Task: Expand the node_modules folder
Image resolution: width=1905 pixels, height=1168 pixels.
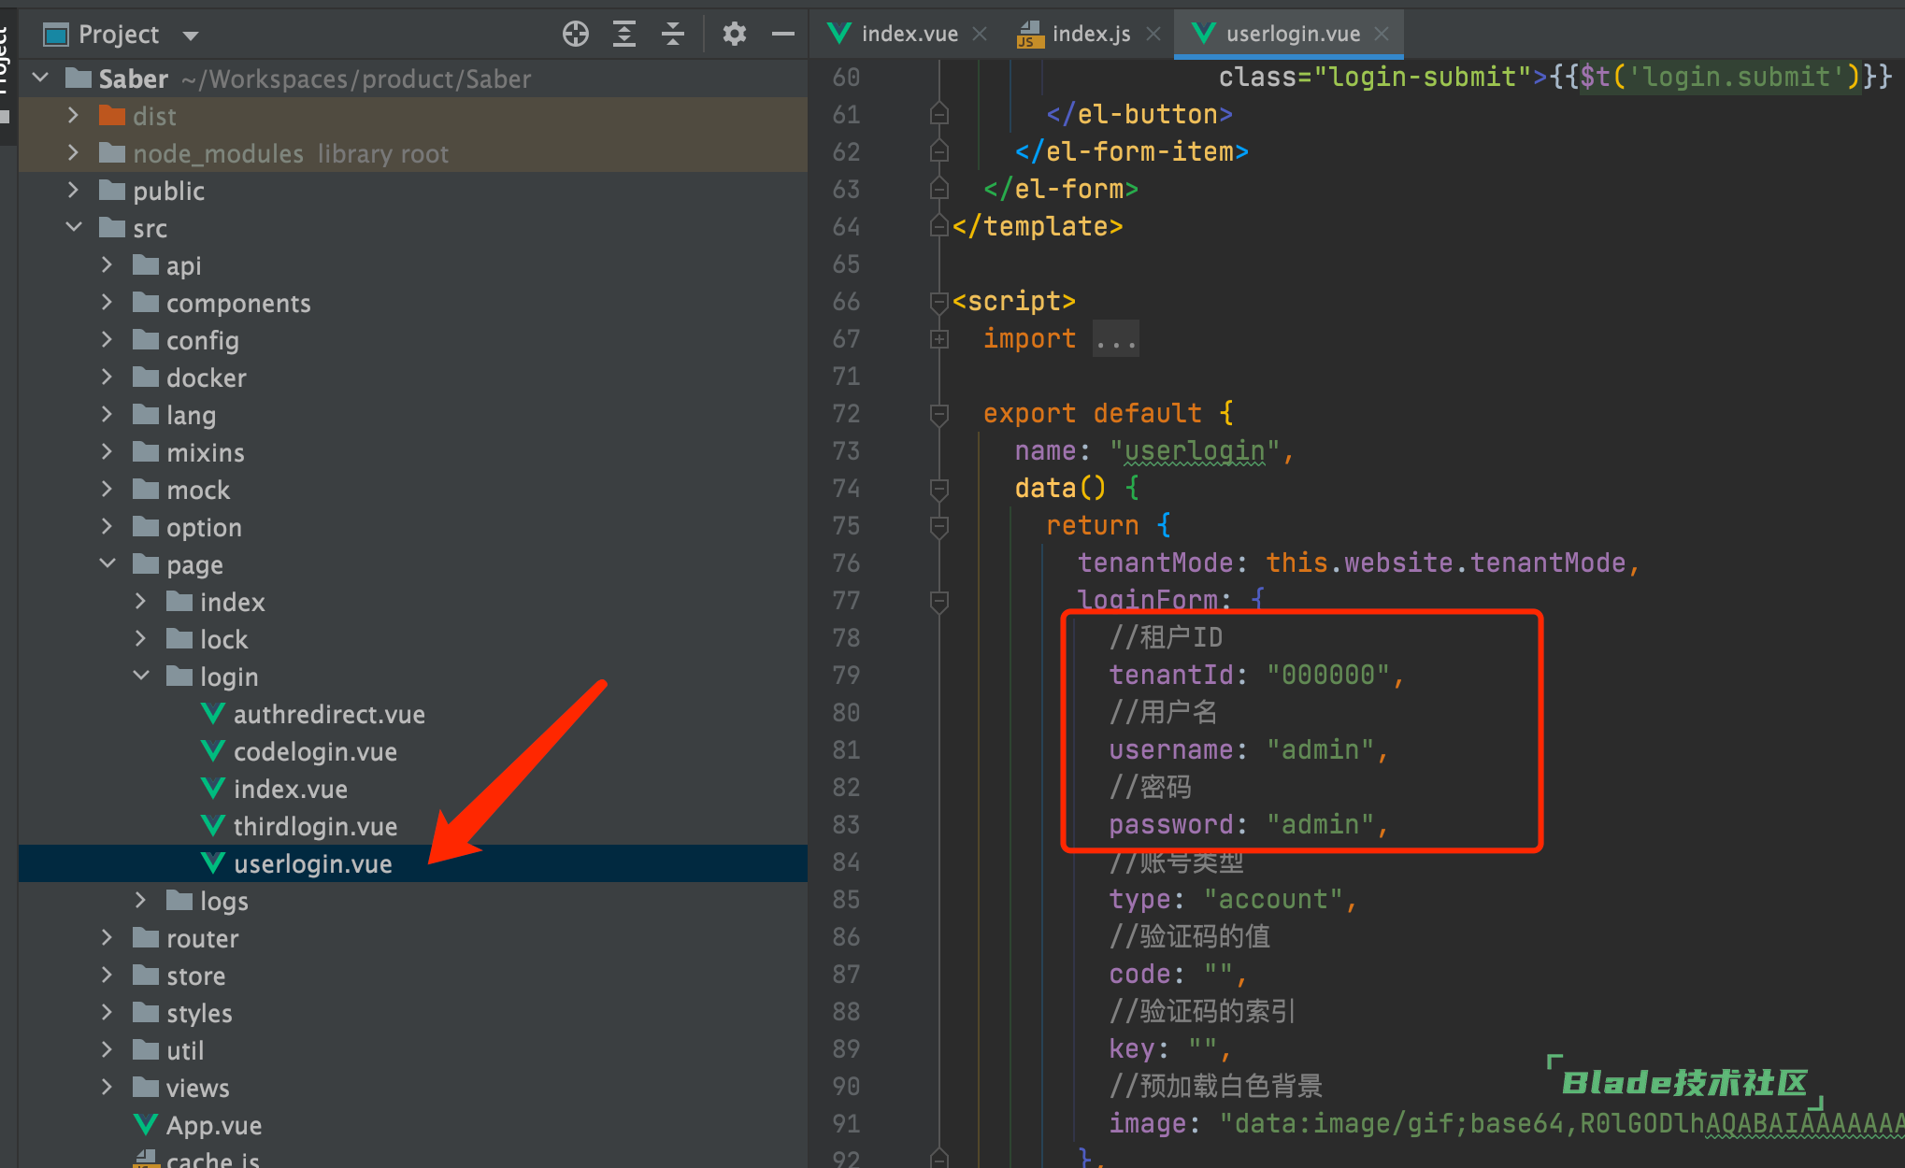Action: pyautogui.click(x=73, y=152)
